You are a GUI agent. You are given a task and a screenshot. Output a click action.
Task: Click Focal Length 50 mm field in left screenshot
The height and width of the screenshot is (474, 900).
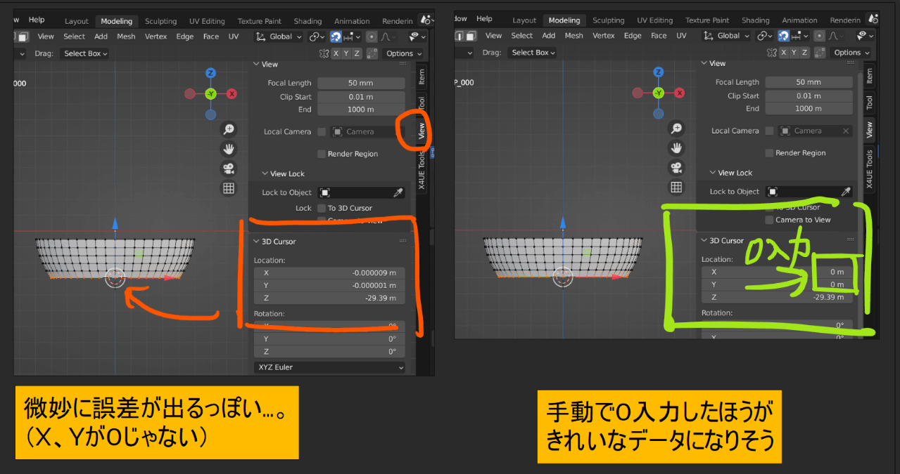[361, 83]
